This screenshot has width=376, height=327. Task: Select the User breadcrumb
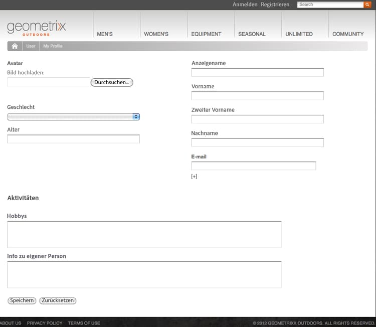point(31,46)
